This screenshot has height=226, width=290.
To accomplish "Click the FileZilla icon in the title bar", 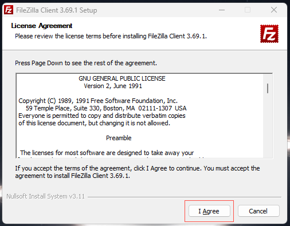I will (9, 10).
